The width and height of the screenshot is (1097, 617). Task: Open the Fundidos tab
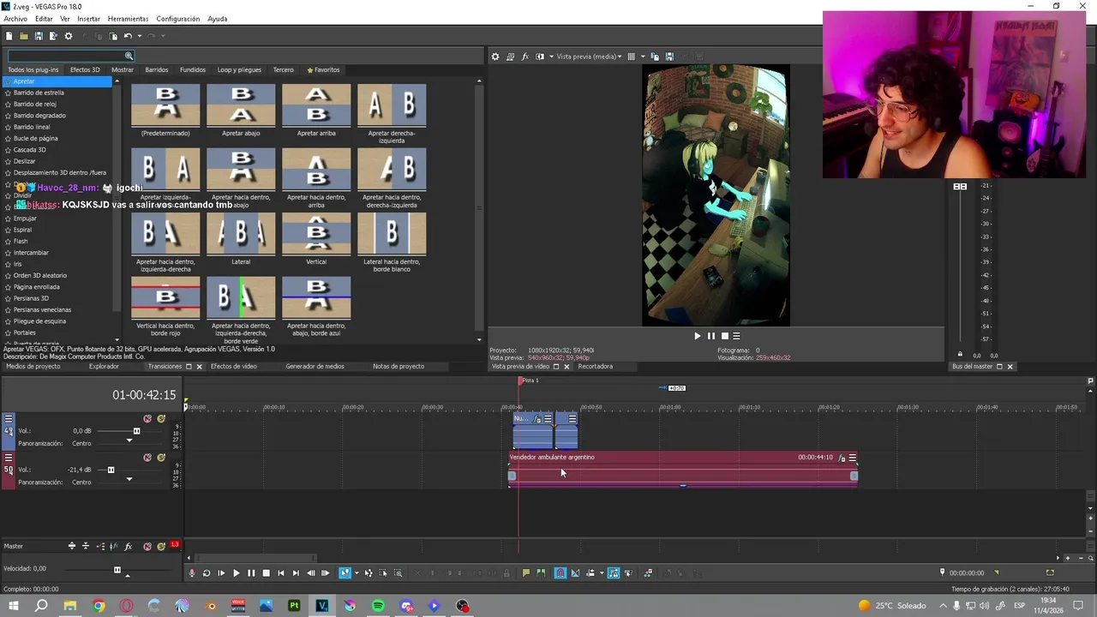(193, 69)
